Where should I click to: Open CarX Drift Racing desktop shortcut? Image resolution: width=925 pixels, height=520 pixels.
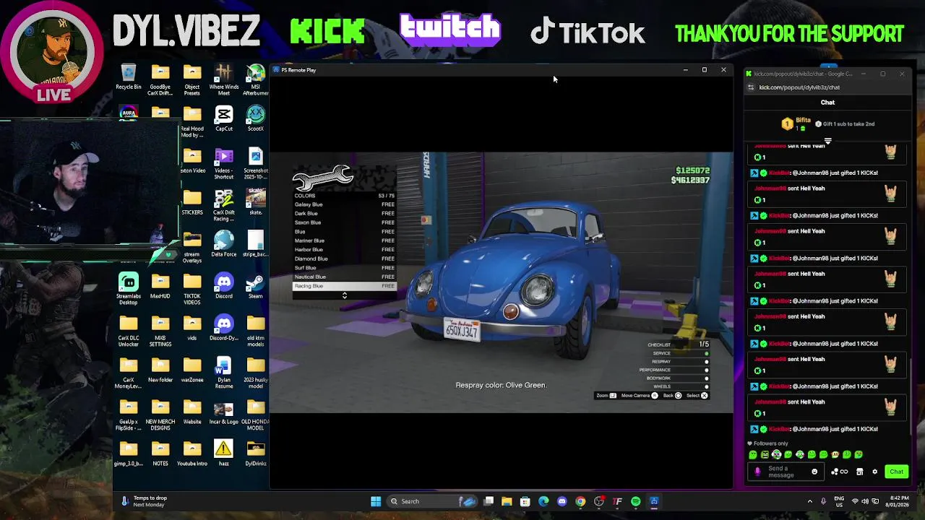tap(224, 205)
